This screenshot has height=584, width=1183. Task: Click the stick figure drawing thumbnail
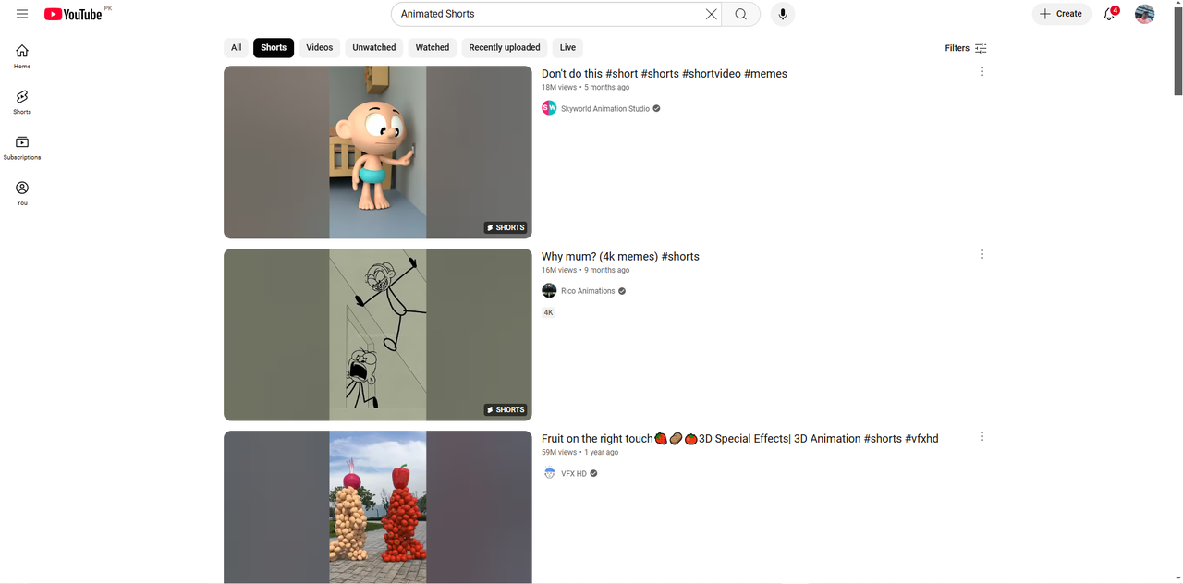[x=378, y=335]
